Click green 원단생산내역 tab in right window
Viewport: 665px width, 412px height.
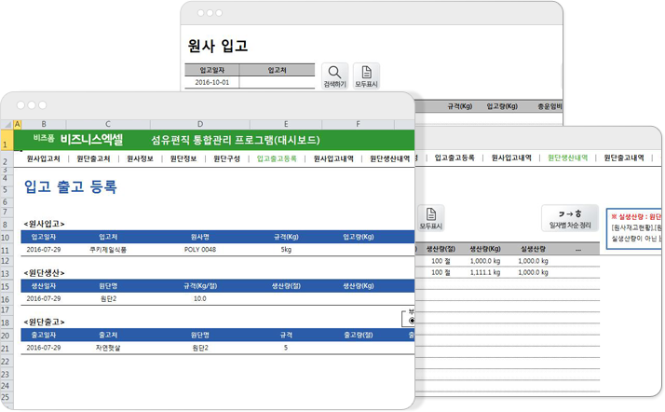point(567,158)
